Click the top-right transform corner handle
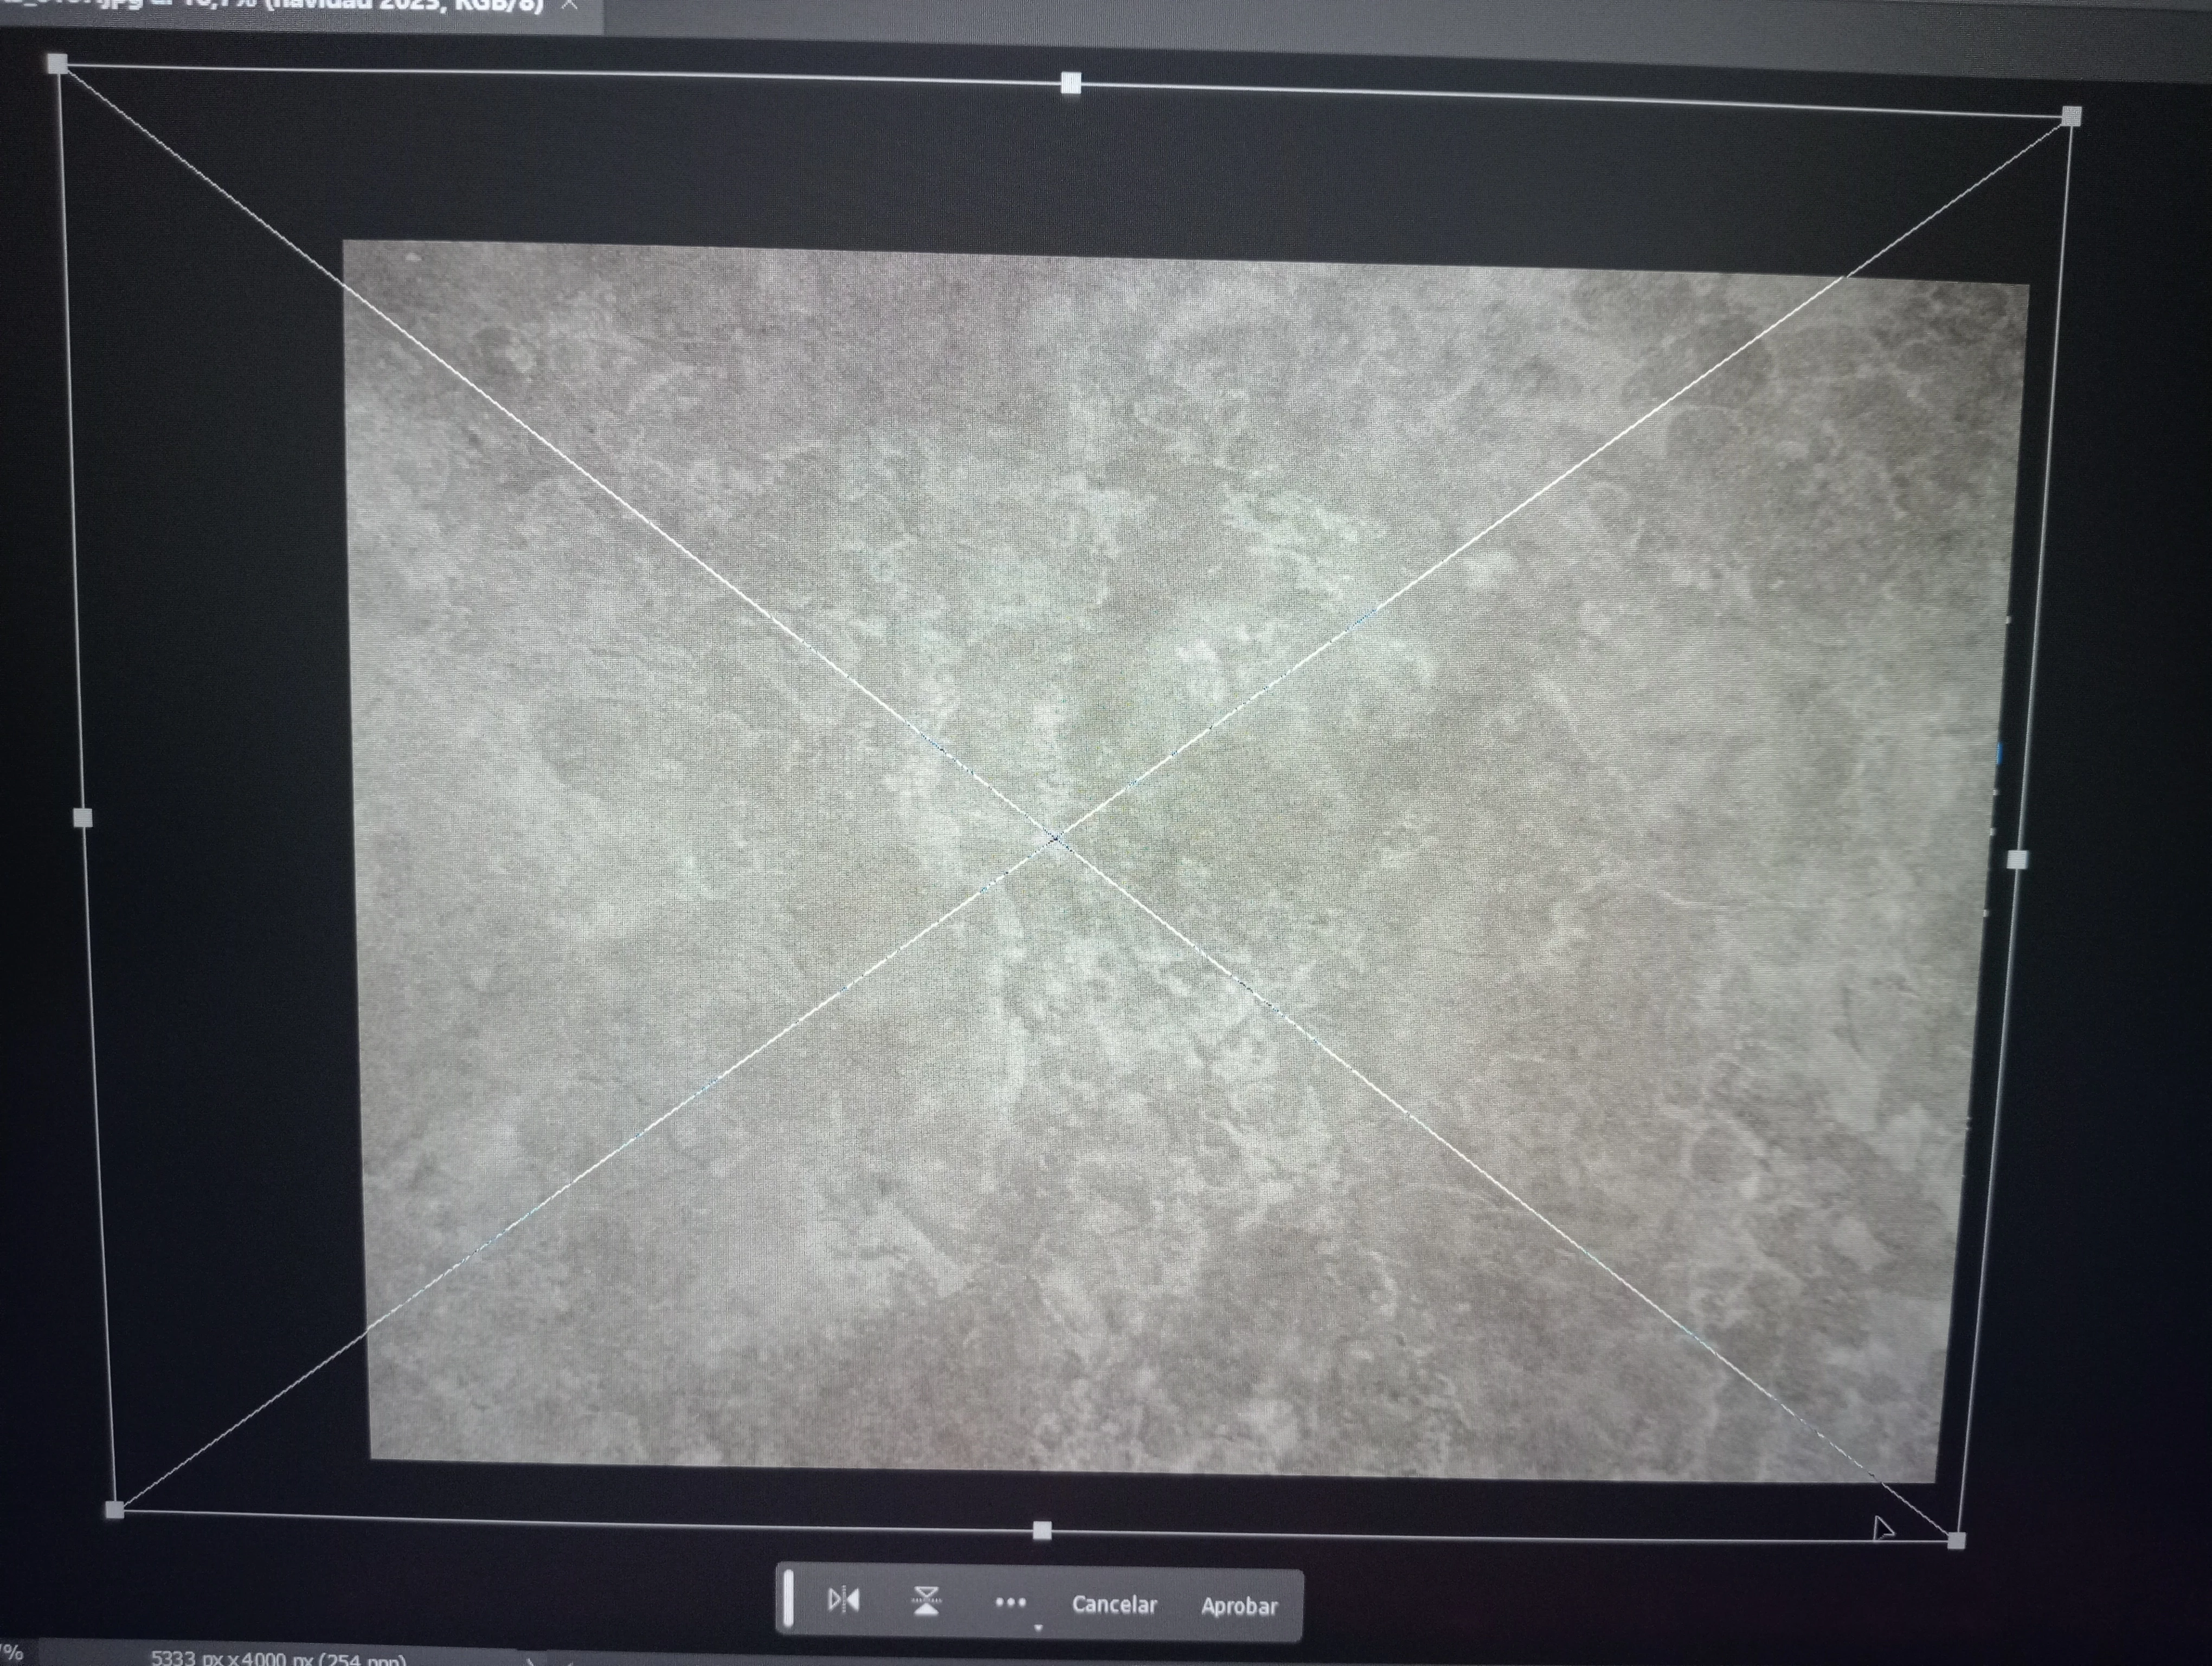Screen dimensions: 2212x1666 pyautogui.click(x=2071, y=116)
